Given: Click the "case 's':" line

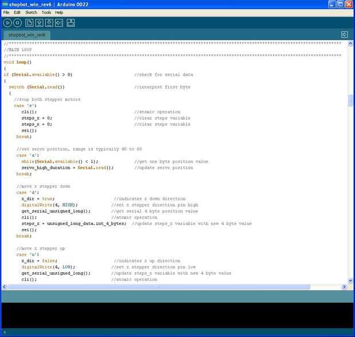Looking at the screenshot, I should tap(25, 106).
